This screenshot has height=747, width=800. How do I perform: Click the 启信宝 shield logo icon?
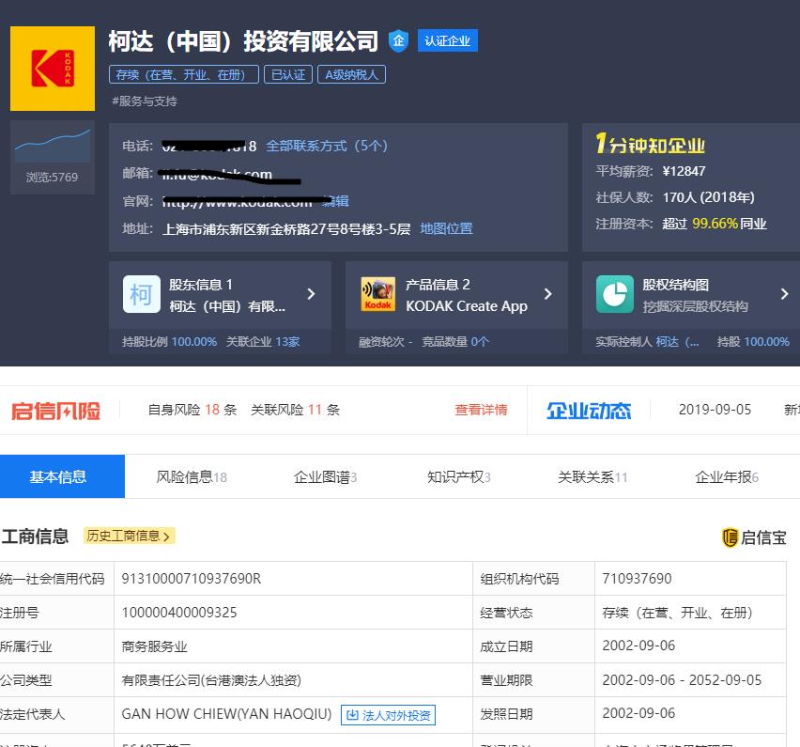tap(731, 537)
